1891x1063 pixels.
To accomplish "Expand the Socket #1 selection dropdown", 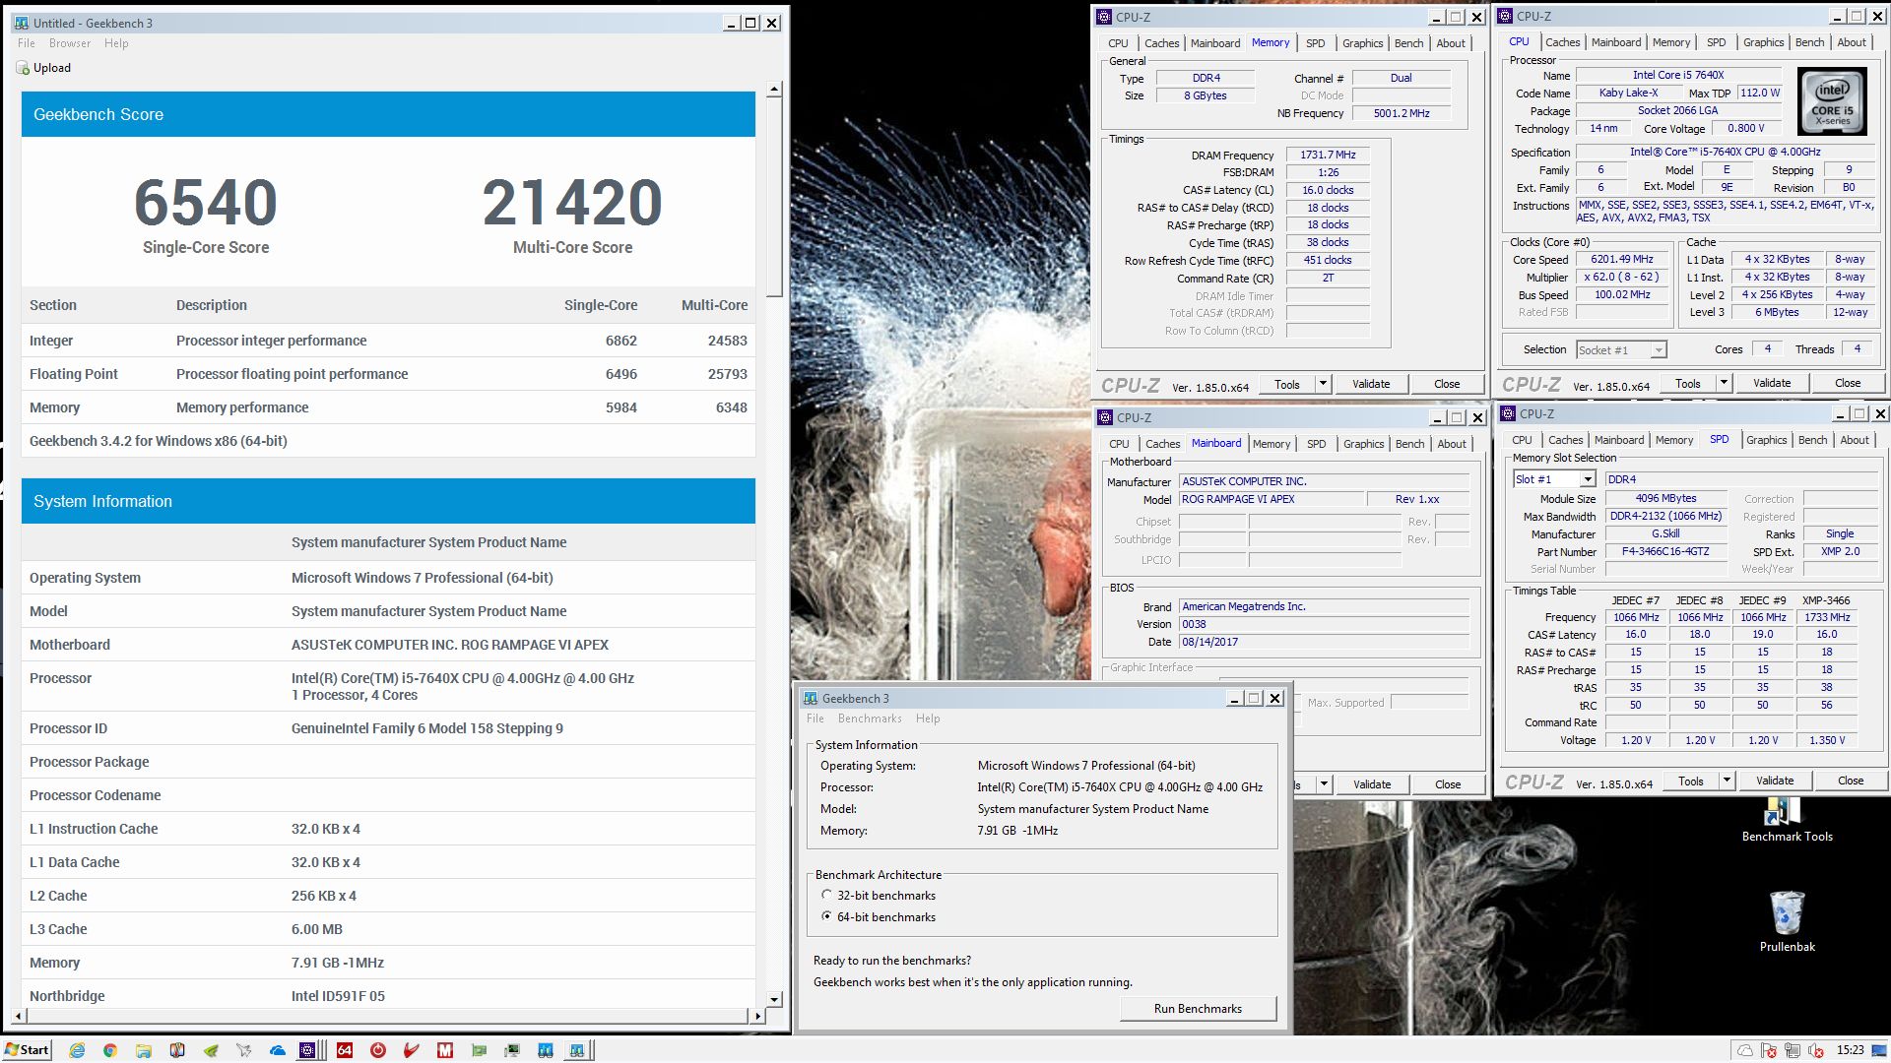I will (x=1659, y=349).
